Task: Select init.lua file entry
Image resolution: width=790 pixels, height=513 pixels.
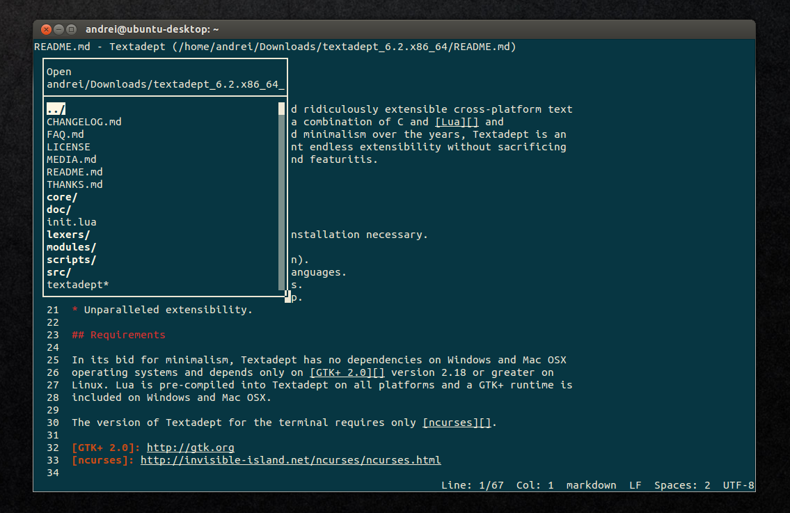Action: pyautogui.click(x=72, y=222)
